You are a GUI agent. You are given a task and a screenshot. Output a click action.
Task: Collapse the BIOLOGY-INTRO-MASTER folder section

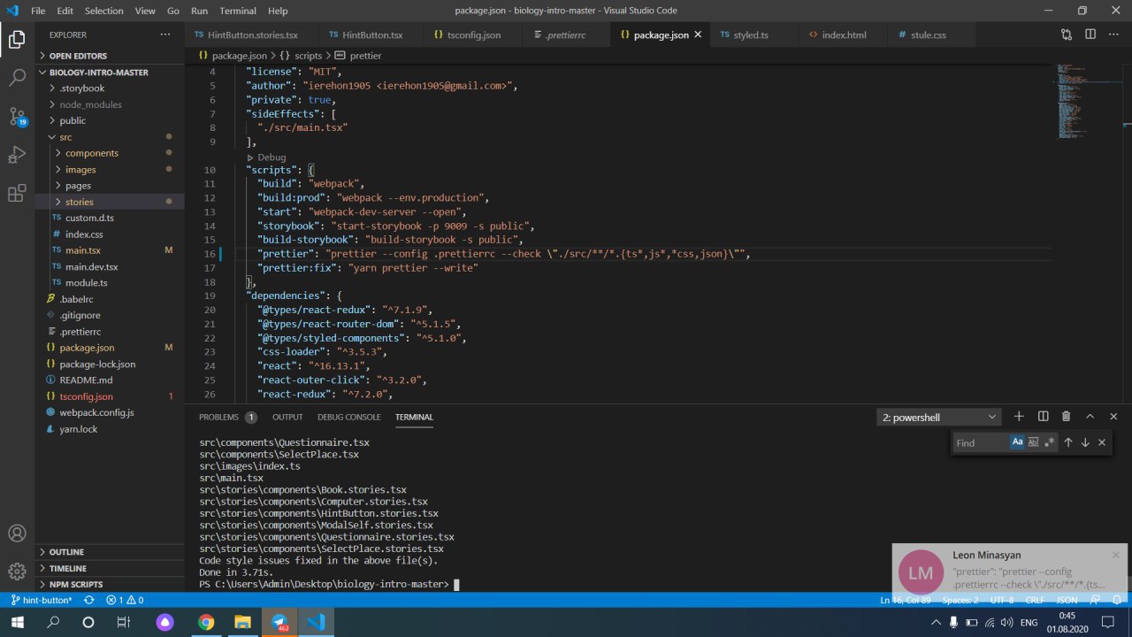[111, 72]
